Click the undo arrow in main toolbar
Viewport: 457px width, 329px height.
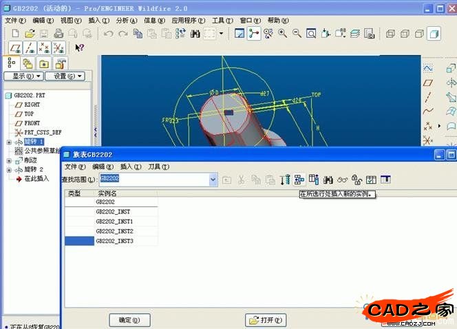[108, 34]
